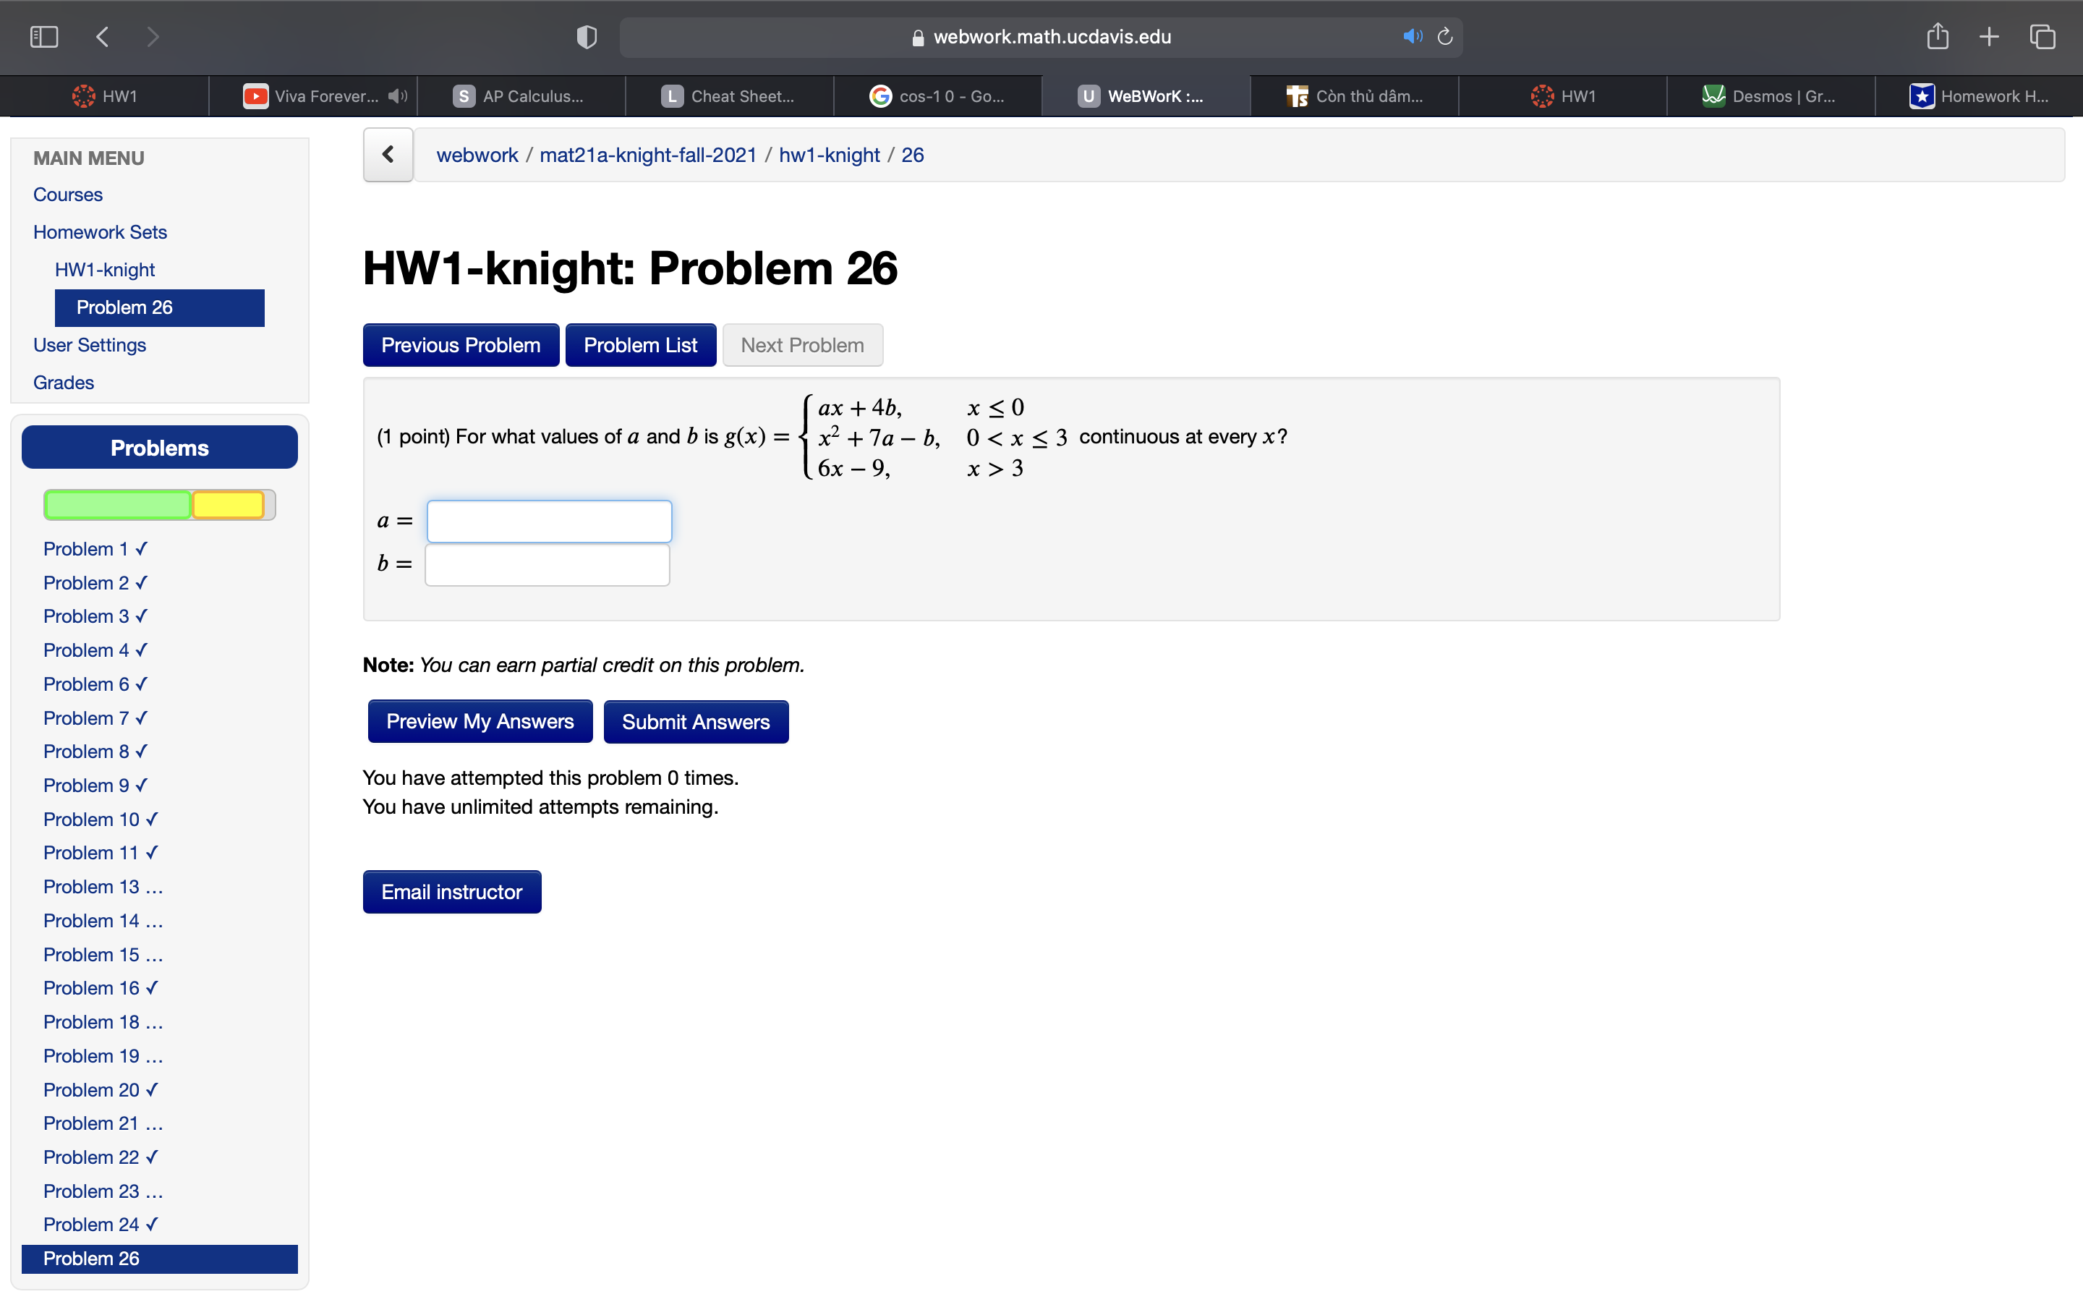Navigate back using the back arrow
This screenshot has height=1302, width=2083.
pyautogui.click(x=101, y=36)
